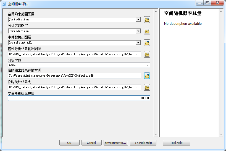Expand the 空间约束范围图层 Jurisdiction dropdown
The height and width of the screenshot is (151, 226).
pos(138,20)
